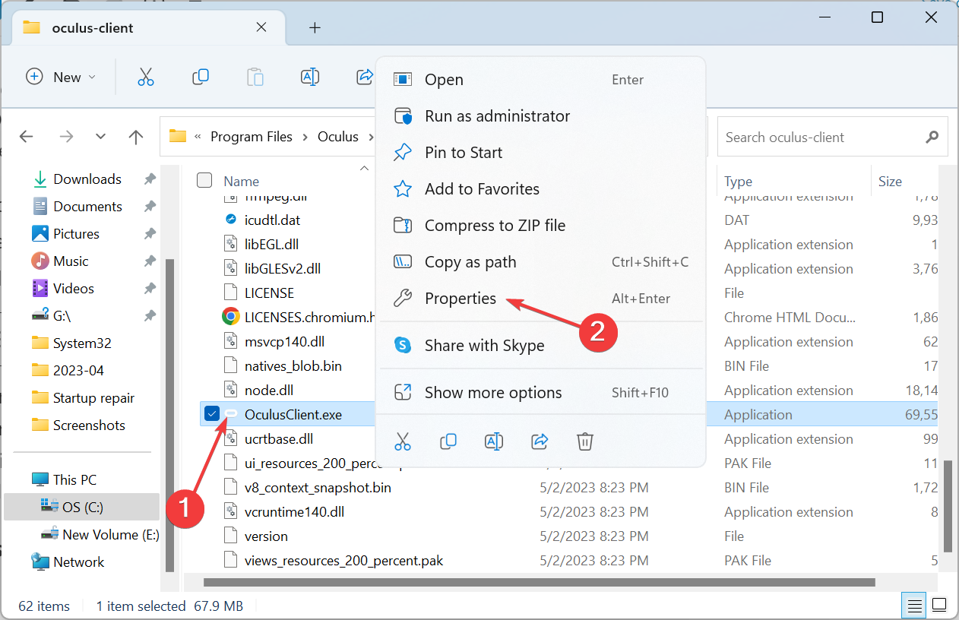Click the double chevron in address bar

[x=198, y=137]
